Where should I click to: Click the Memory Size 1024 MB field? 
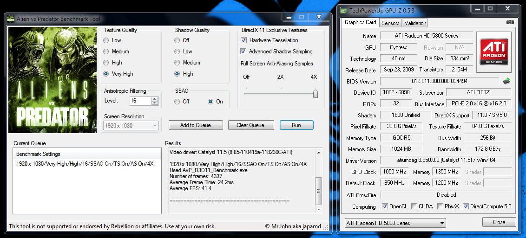(x=401, y=149)
